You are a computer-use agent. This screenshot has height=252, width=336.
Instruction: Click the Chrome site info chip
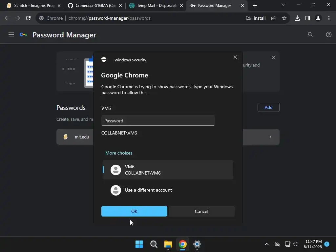[x=51, y=18]
